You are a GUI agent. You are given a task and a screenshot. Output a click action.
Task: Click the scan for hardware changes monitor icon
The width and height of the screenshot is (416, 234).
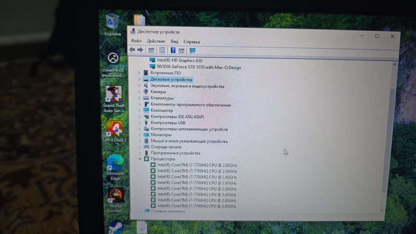coord(192,50)
